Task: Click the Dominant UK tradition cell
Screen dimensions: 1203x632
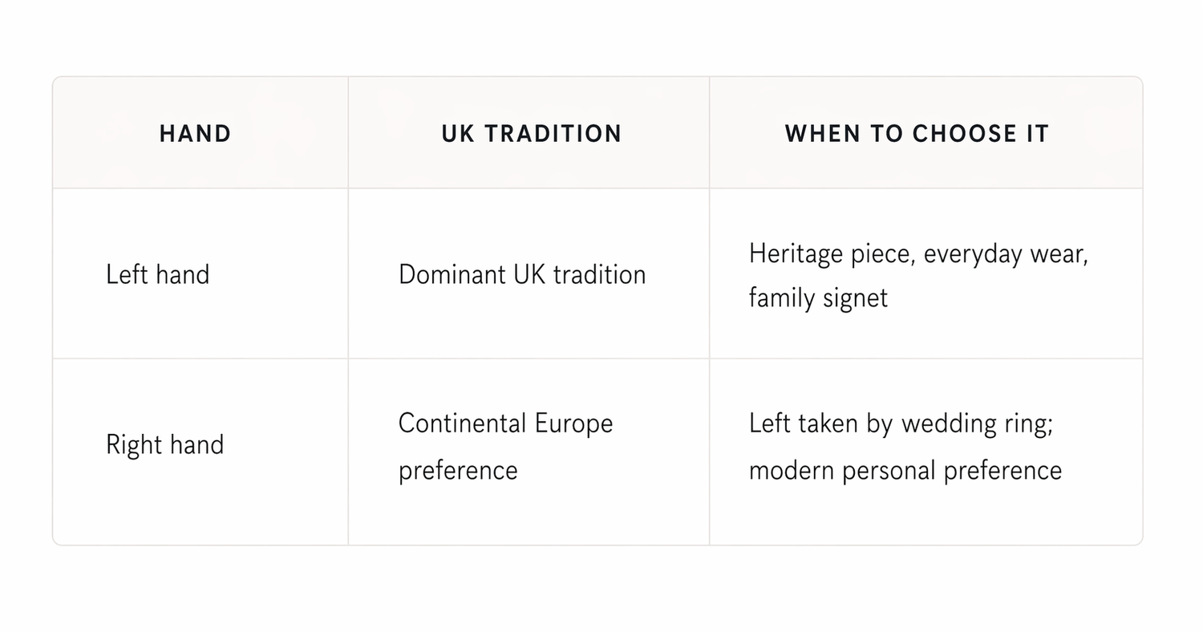Action: pos(521,274)
